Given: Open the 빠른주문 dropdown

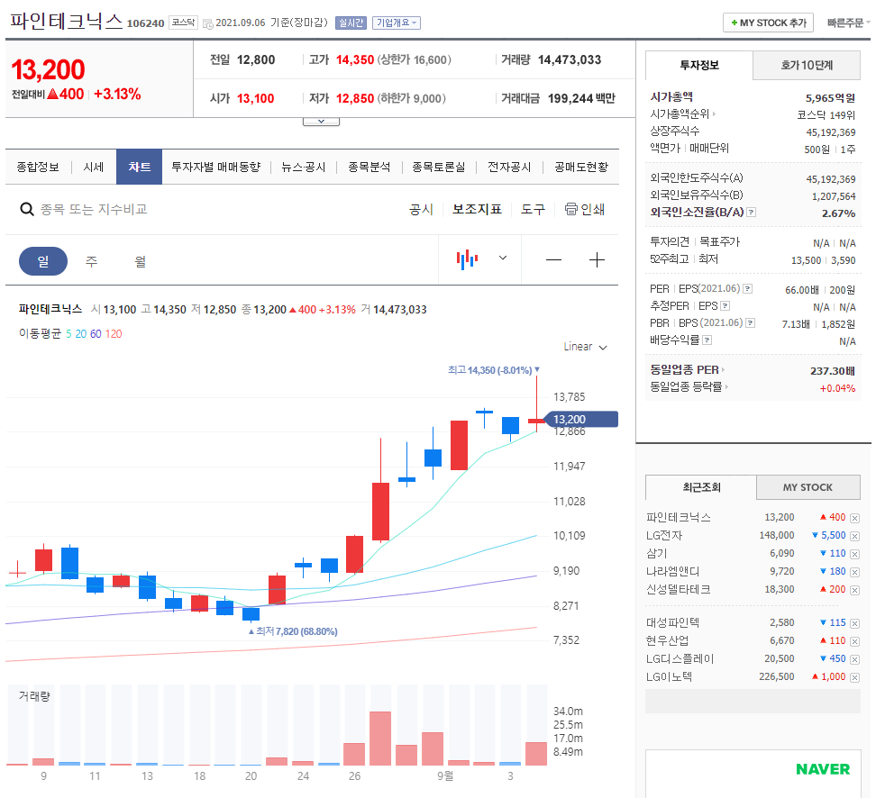Looking at the screenshot, I should tap(849, 23).
